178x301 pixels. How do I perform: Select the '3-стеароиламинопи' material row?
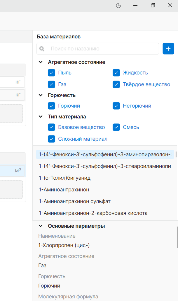(105, 166)
